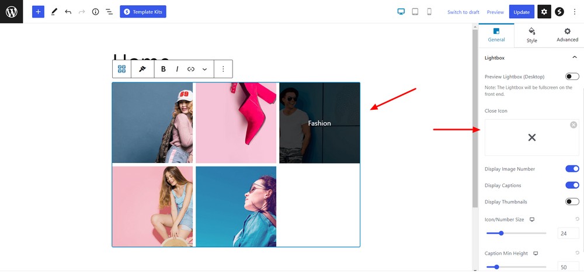Open the document details info icon

(95, 12)
